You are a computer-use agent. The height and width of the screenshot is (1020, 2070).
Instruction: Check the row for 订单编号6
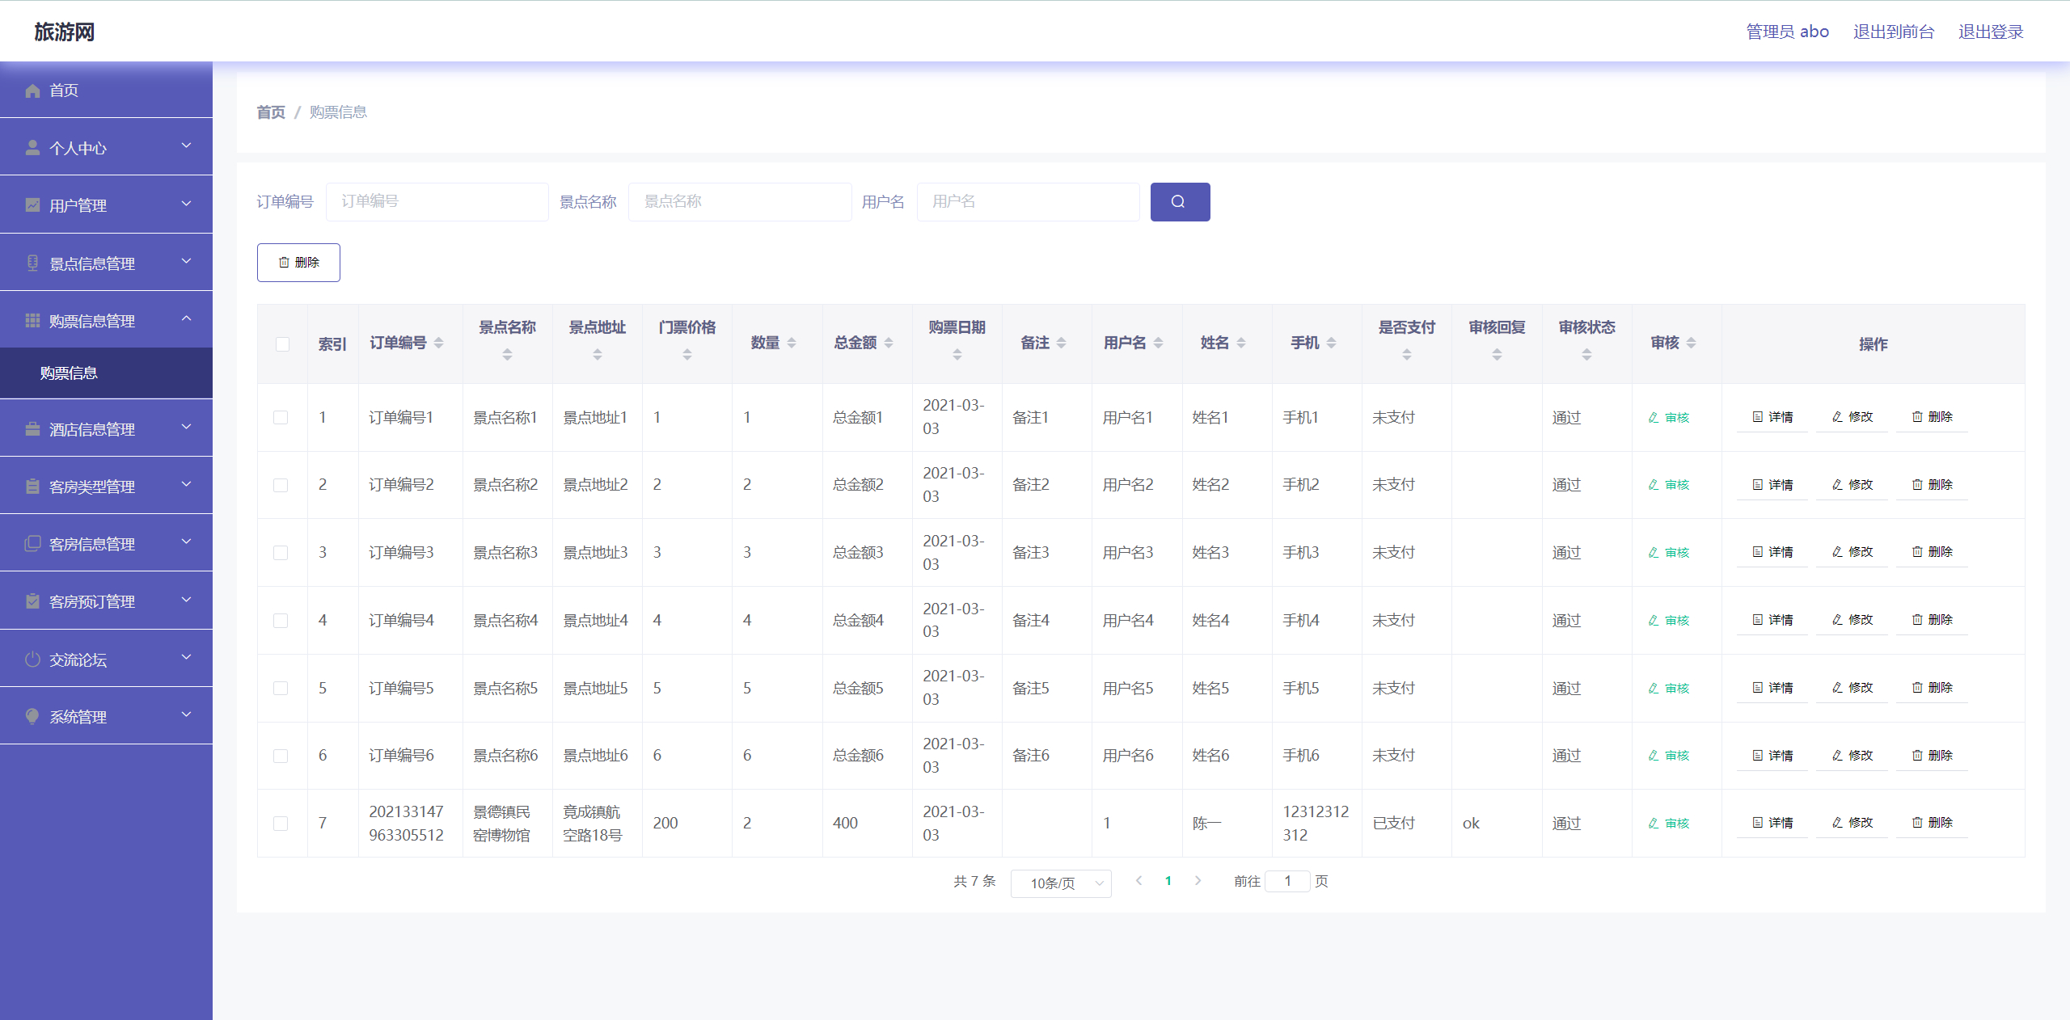click(x=281, y=756)
